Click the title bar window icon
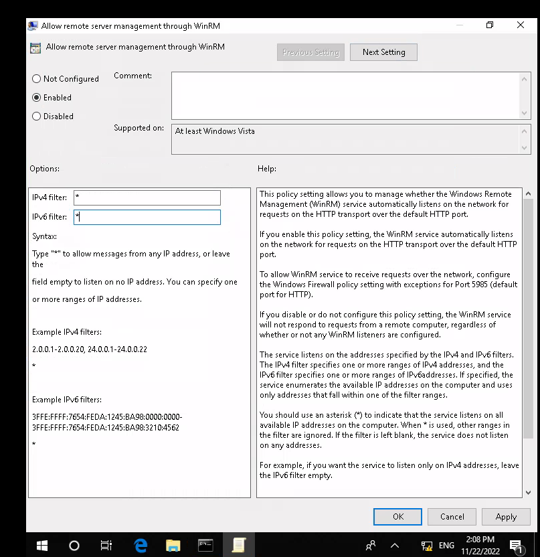This screenshot has height=557, width=540. click(x=33, y=26)
